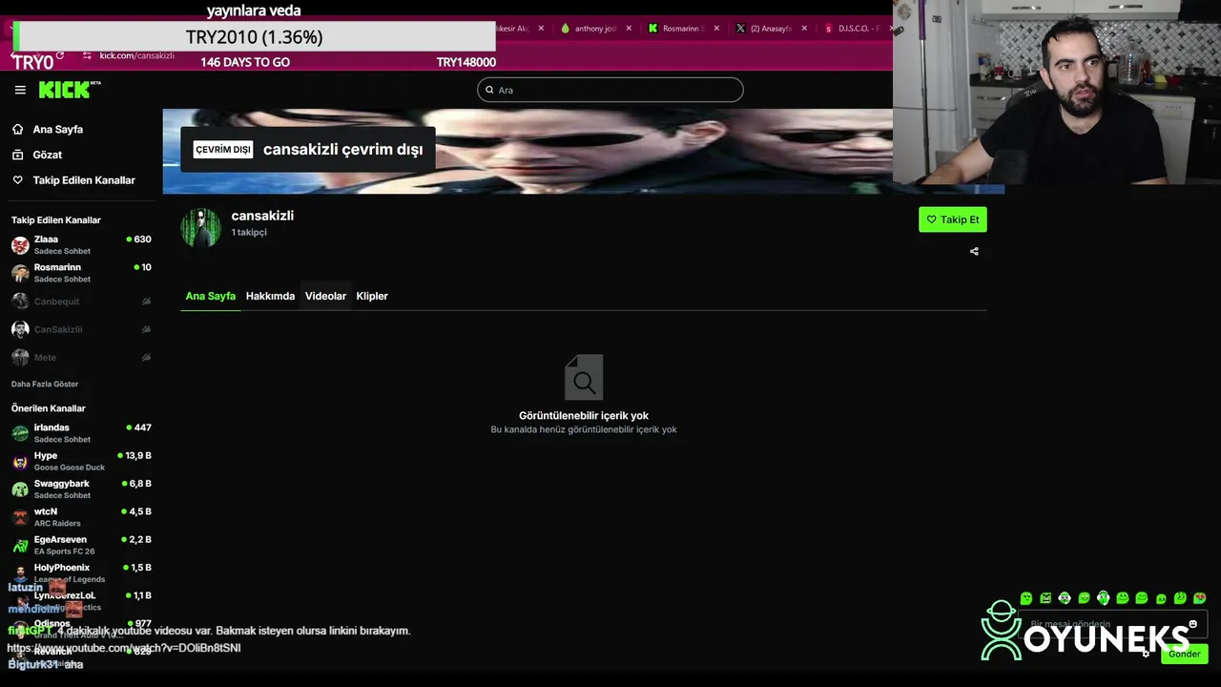Screen dimensions: 1221x687
Task: Open the wtcN ARC Raiders channel
Action: click(x=81, y=517)
